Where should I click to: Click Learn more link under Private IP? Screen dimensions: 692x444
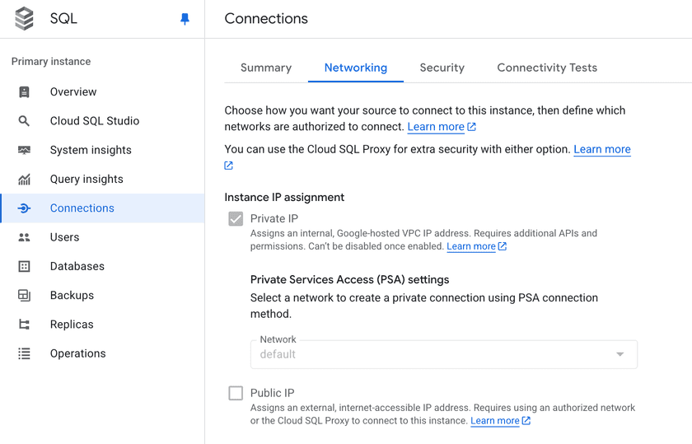pos(471,246)
